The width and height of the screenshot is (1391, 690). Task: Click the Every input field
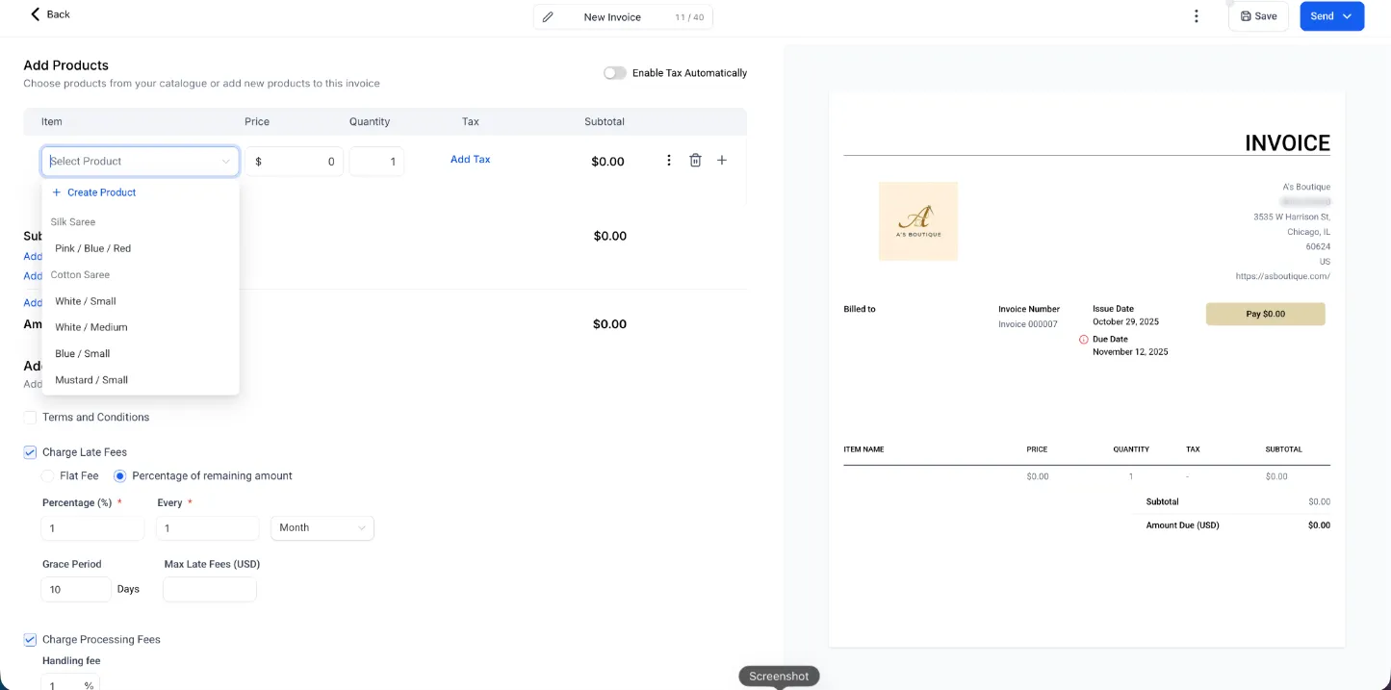click(208, 528)
